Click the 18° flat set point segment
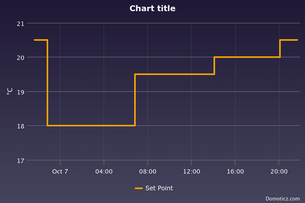The height and width of the screenshot is (203, 305). (91, 125)
